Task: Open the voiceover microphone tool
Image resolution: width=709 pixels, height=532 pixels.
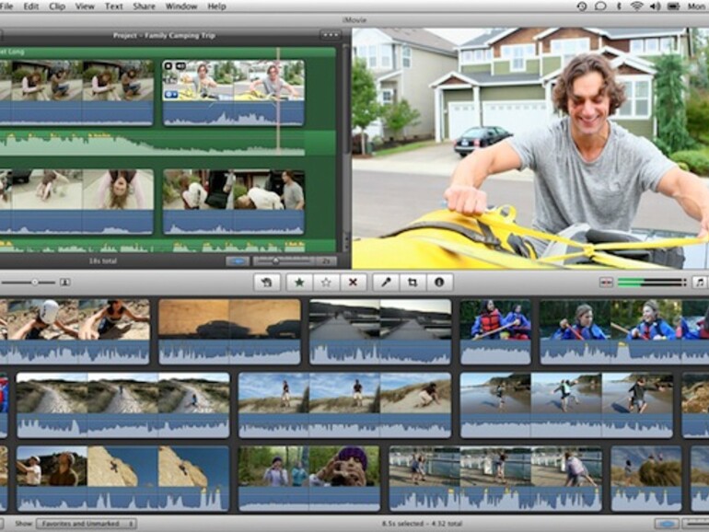Action: coord(386,283)
